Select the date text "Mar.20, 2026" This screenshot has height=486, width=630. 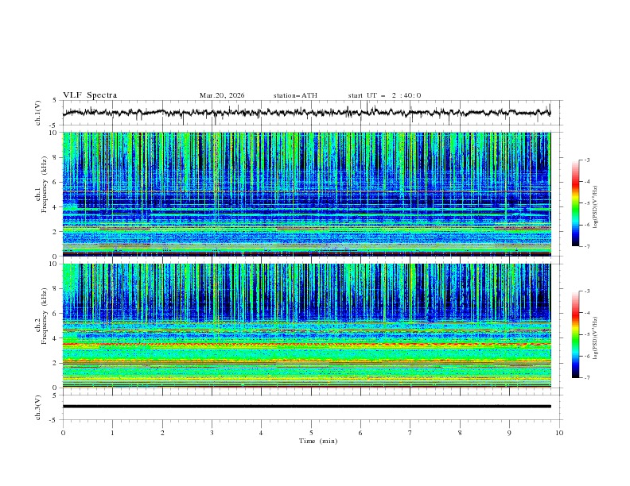[x=222, y=95]
